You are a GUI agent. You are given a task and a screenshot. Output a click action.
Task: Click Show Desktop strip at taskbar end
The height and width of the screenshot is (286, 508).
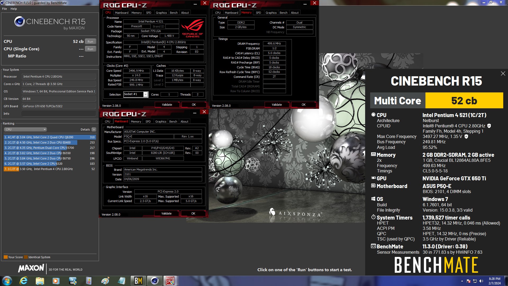pyautogui.click(x=506, y=281)
